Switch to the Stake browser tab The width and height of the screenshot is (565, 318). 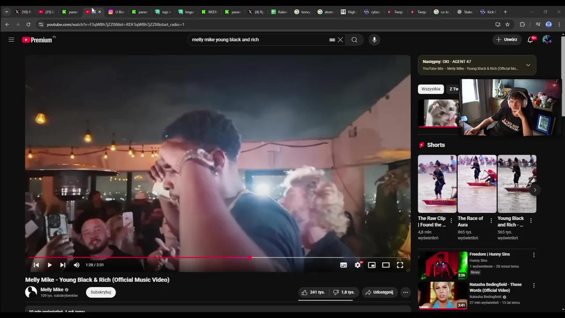tap(465, 12)
